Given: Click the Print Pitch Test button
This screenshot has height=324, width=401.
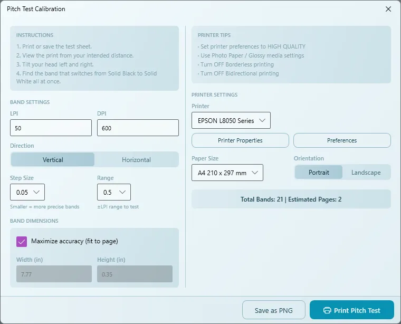Looking at the screenshot, I should tap(351, 310).
